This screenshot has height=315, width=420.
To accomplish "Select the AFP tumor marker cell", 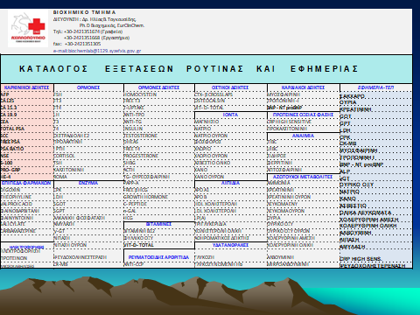I will pyautogui.click(x=5, y=94).
